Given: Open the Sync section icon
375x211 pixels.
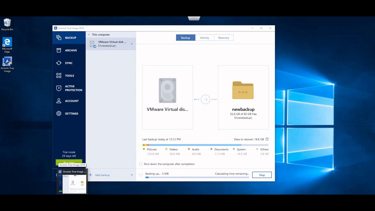Looking at the screenshot, I should (59, 63).
